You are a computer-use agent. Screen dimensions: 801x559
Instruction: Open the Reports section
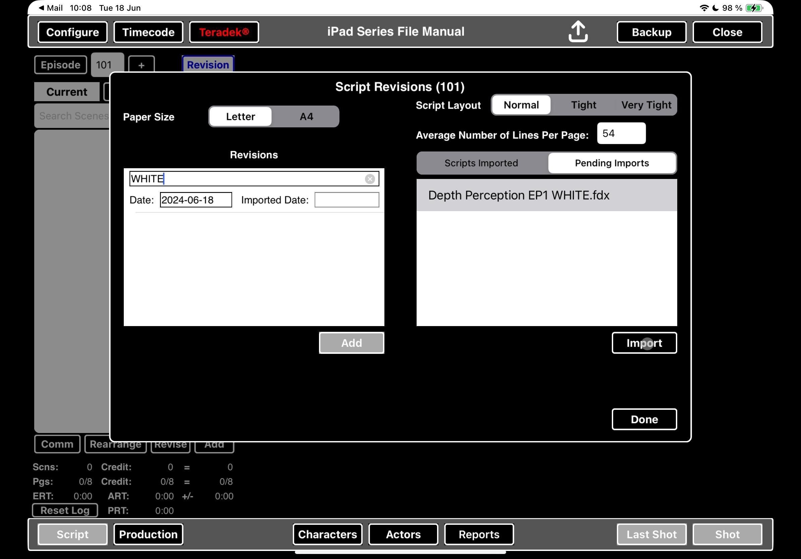(x=479, y=534)
